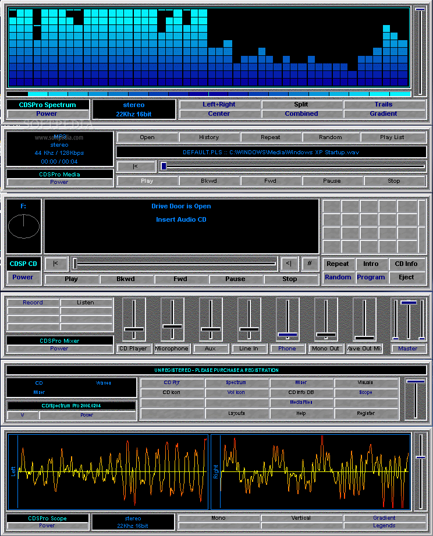The width and height of the screenshot is (433, 536).
Task: Toggle Repeat in the CD player
Action: [338, 264]
